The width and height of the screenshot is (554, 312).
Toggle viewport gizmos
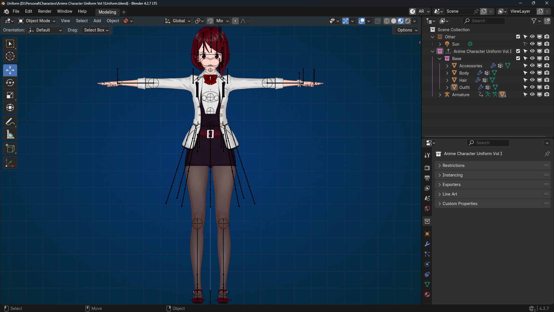coord(345,21)
